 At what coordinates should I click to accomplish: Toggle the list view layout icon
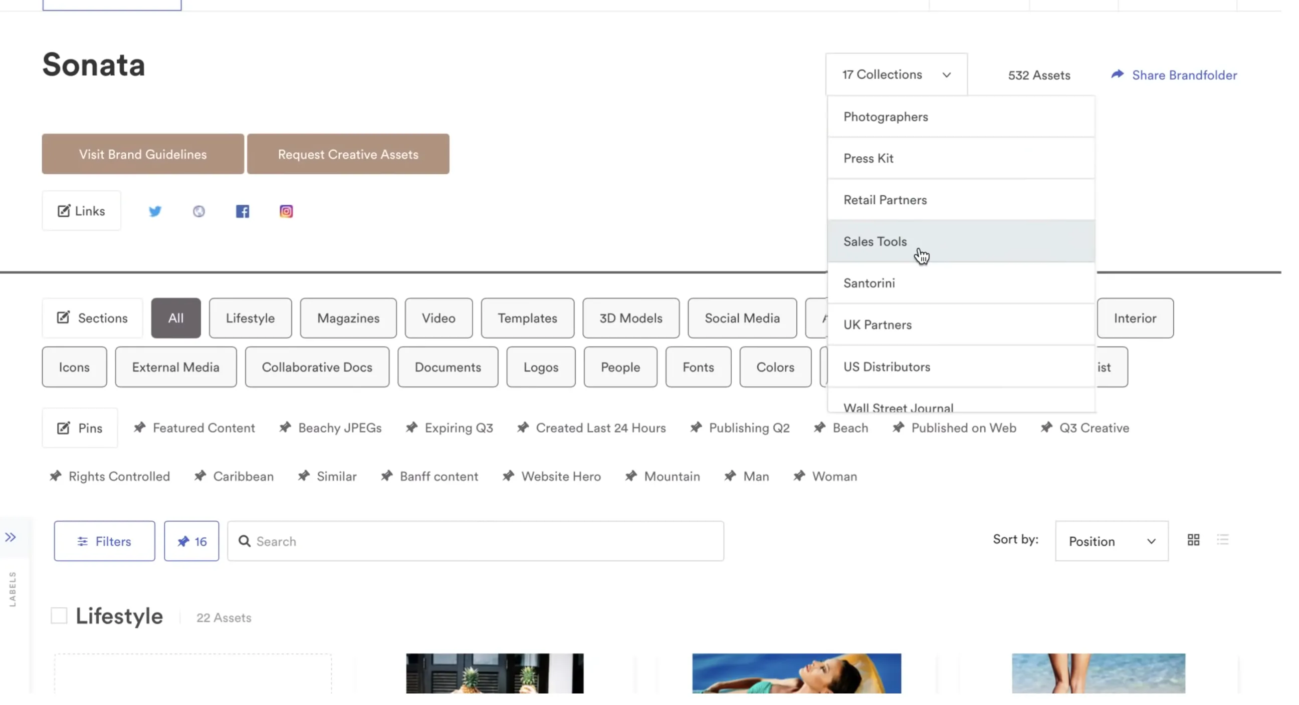pyautogui.click(x=1223, y=540)
